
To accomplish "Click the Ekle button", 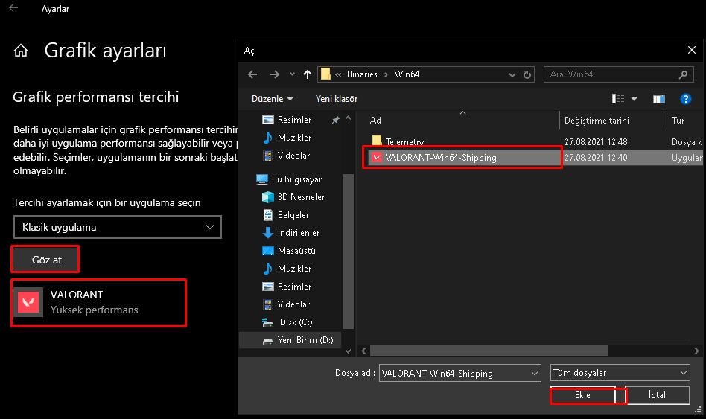I will click(582, 395).
